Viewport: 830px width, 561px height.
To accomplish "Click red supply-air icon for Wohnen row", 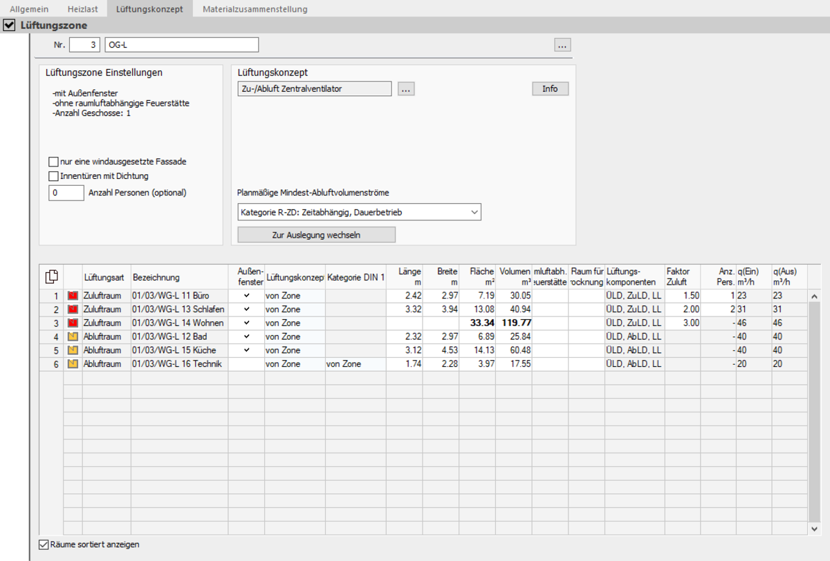I will click(73, 323).
